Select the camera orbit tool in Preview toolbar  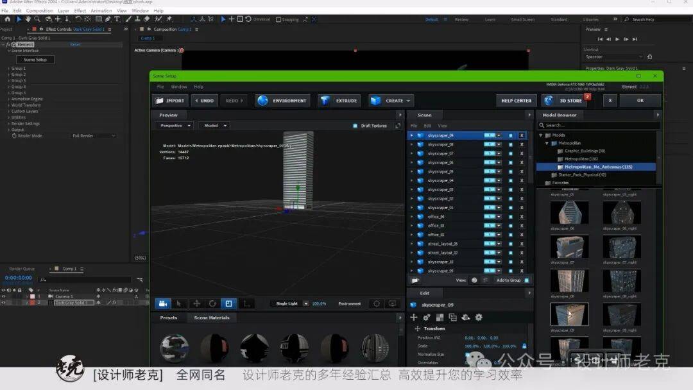click(x=162, y=304)
